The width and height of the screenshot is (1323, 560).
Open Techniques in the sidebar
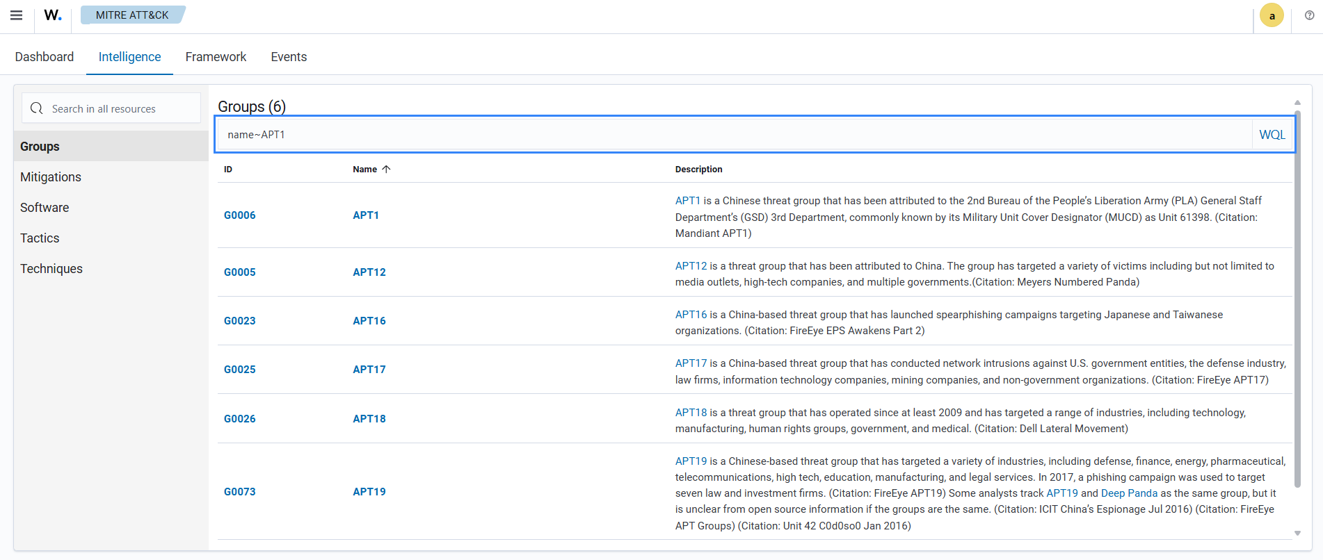click(x=51, y=269)
